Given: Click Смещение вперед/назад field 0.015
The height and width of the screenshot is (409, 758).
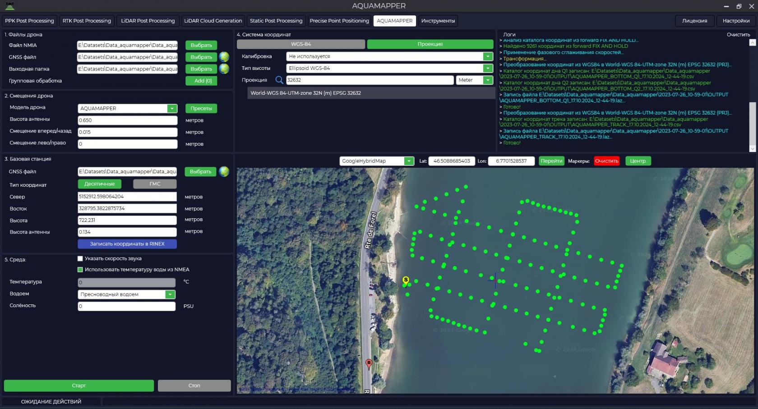Looking at the screenshot, I should tap(128, 132).
